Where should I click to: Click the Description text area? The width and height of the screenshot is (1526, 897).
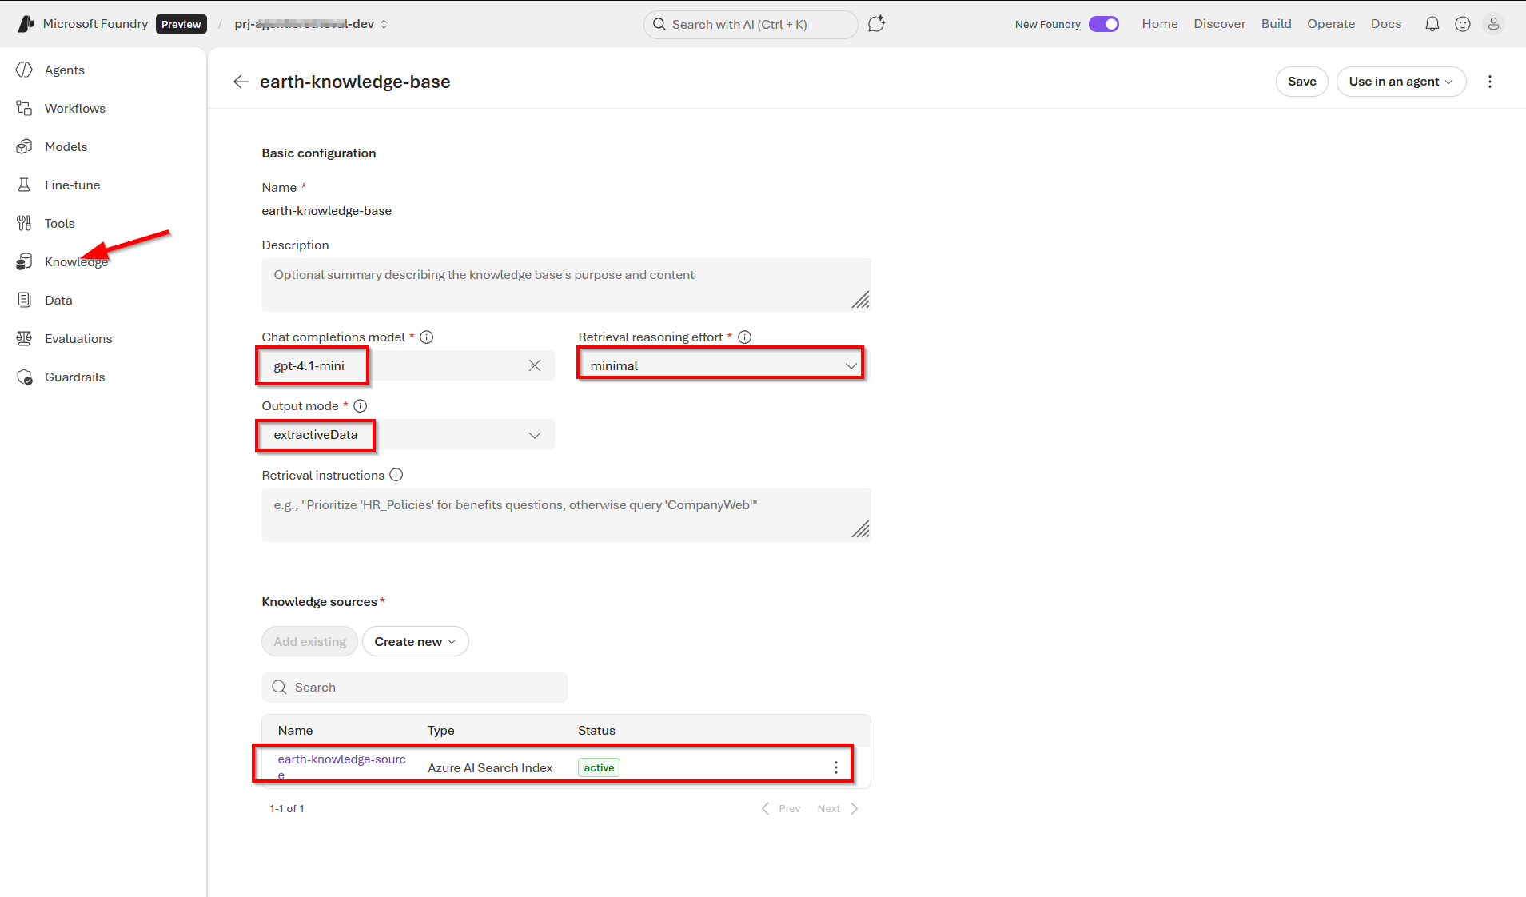(565, 285)
